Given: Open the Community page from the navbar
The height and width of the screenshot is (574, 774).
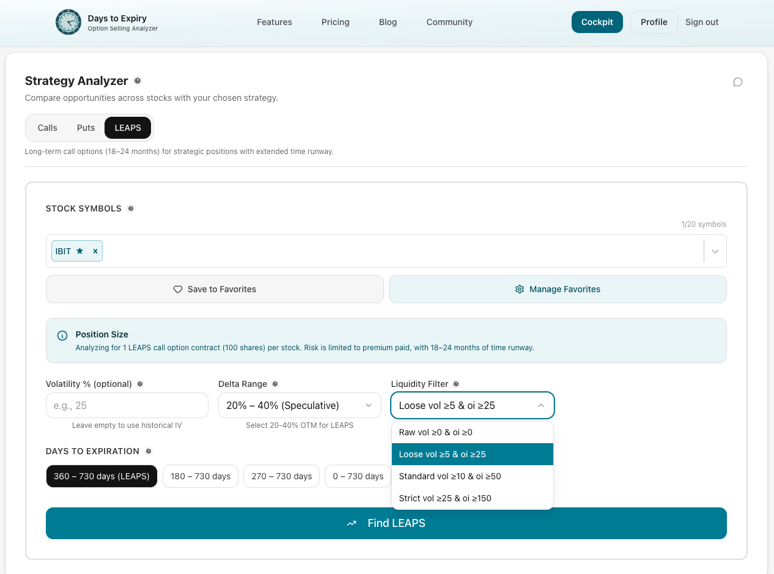Looking at the screenshot, I should (449, 22).
